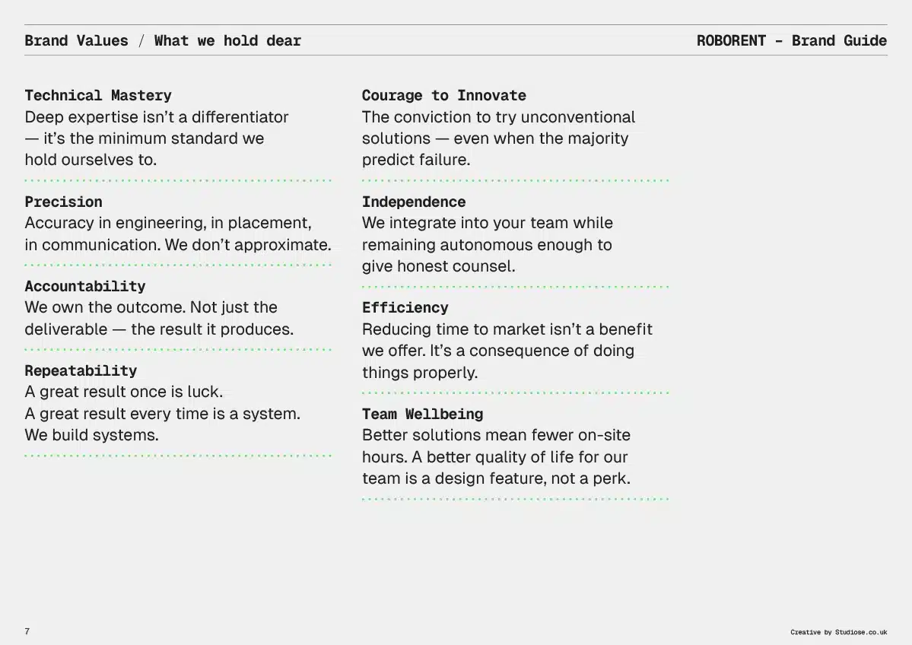Click the 'Better solutions mean fewer on-site' text

[496, 435]
